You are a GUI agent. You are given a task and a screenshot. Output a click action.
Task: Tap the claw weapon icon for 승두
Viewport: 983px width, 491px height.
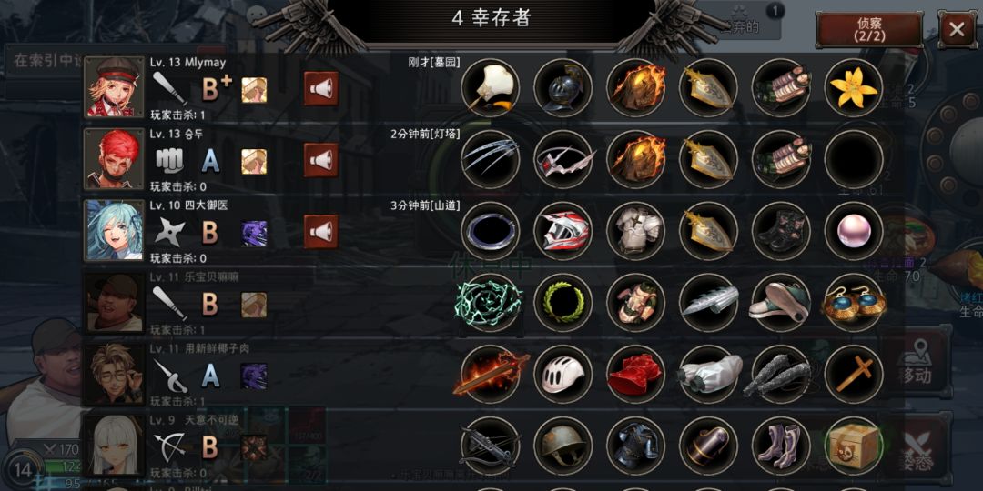(491, 160)
